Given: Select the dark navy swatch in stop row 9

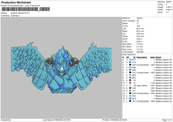Looking at the screenshot, I should click(x=130, y=80).
